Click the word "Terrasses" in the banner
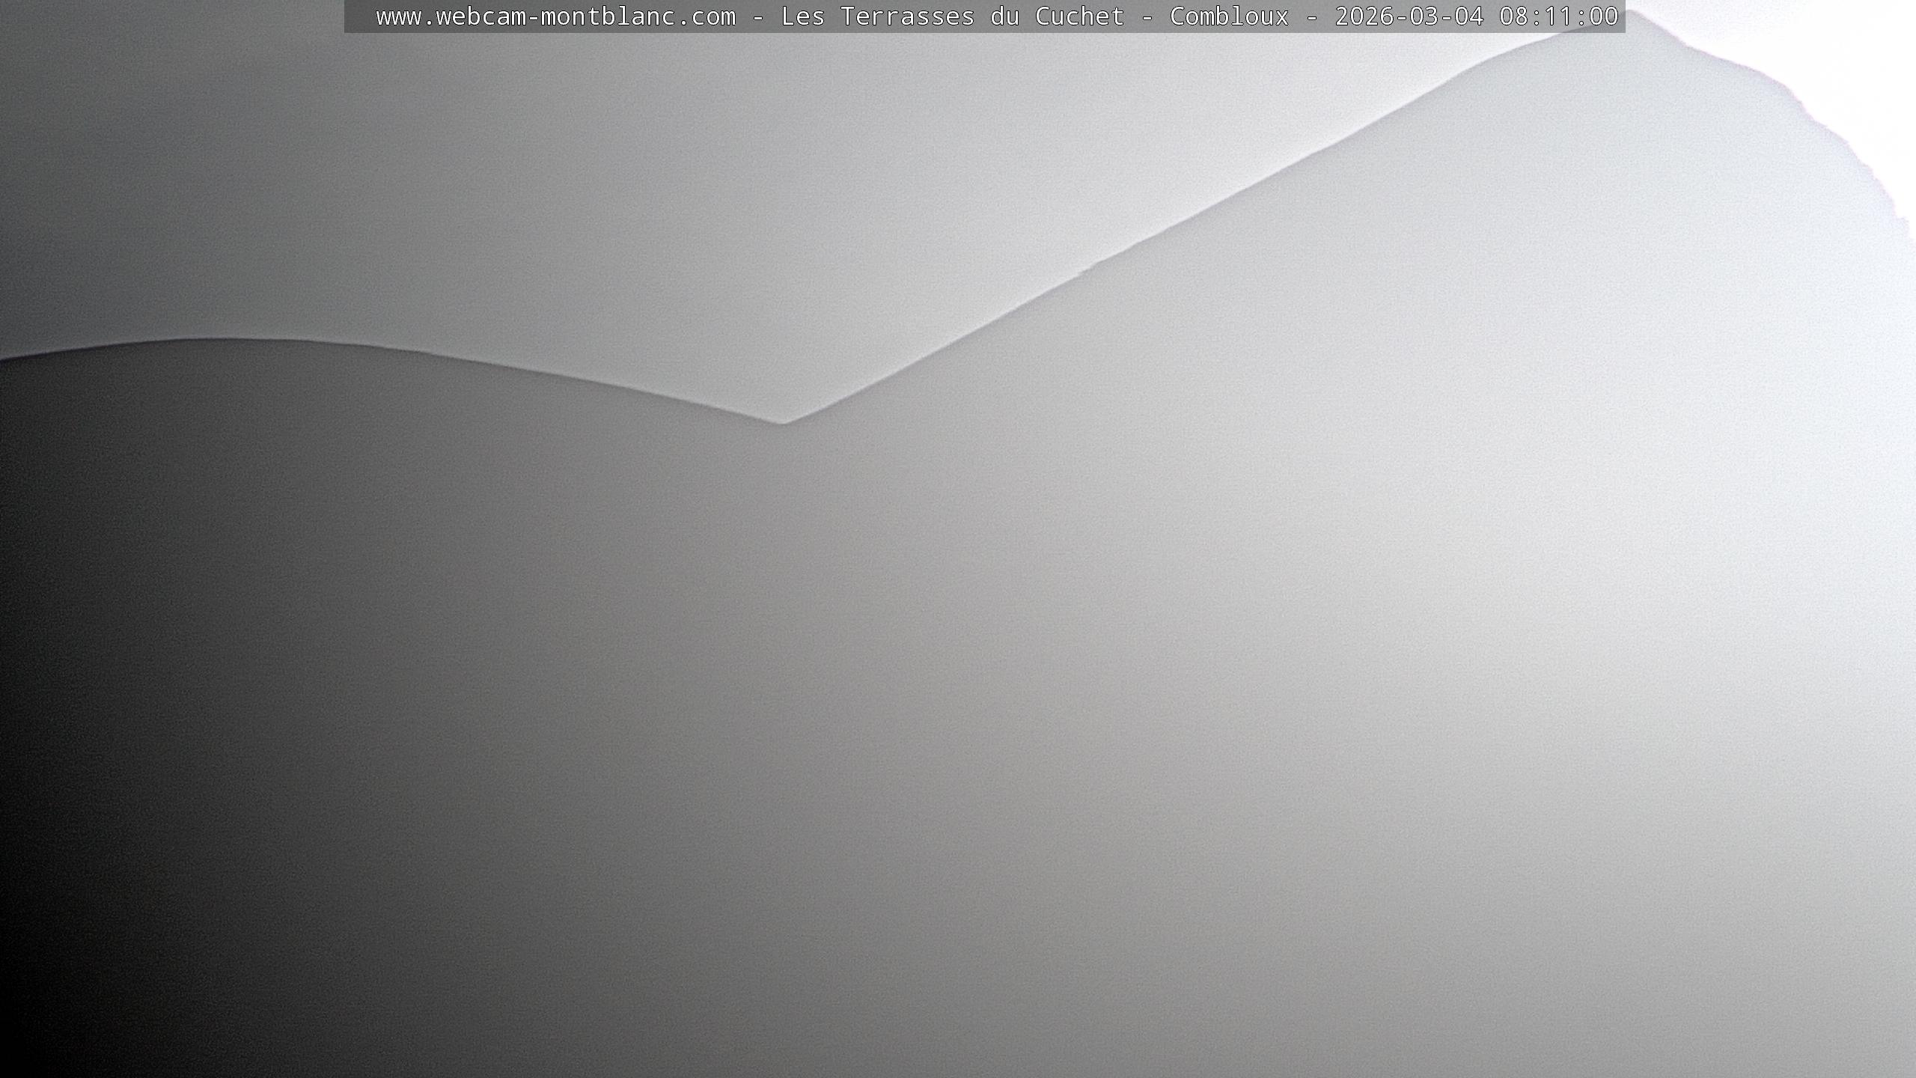The image size is (1916, 1078). pyautogui.click(x=907, y=16)
